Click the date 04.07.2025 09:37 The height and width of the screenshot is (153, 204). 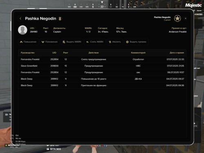pos(175,79)
